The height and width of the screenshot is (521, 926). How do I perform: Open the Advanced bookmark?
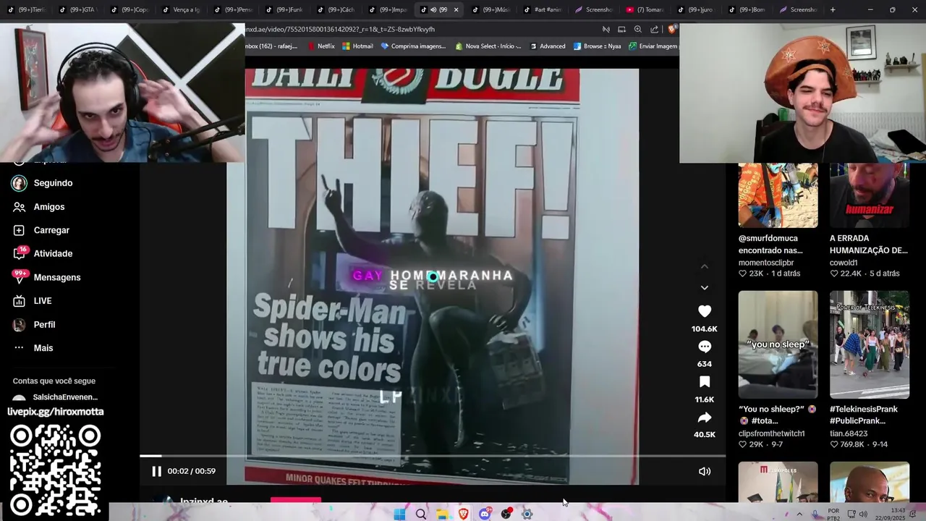548,46
